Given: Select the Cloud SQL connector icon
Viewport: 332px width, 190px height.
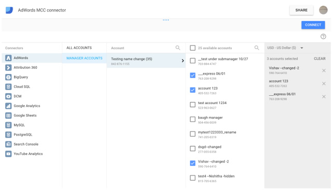Looking at the screenshot, I should [x=8, y=86].
